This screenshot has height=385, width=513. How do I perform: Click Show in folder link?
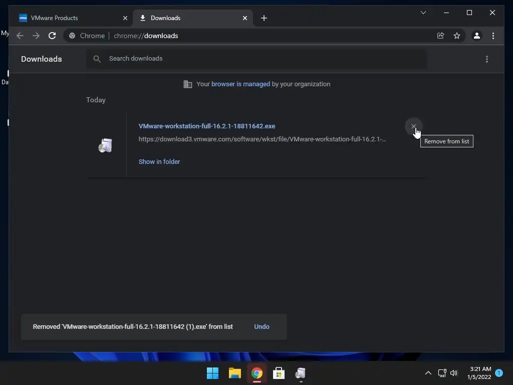159,162
